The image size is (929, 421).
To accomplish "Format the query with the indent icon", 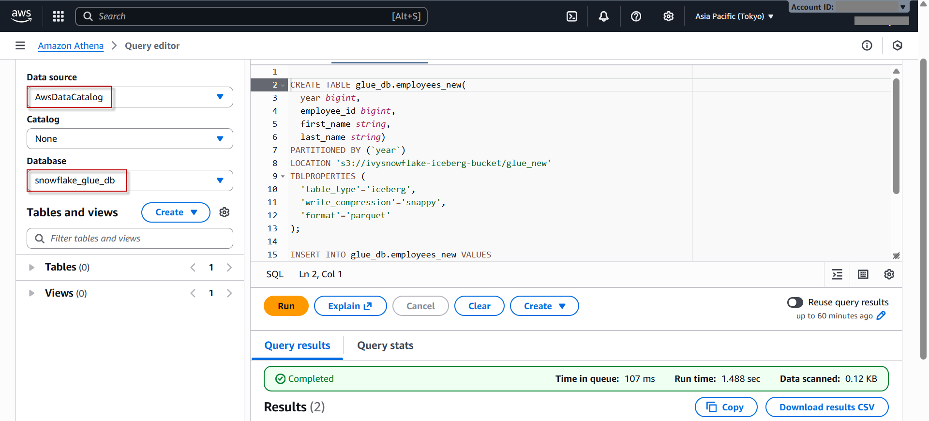I will [837, 274].
